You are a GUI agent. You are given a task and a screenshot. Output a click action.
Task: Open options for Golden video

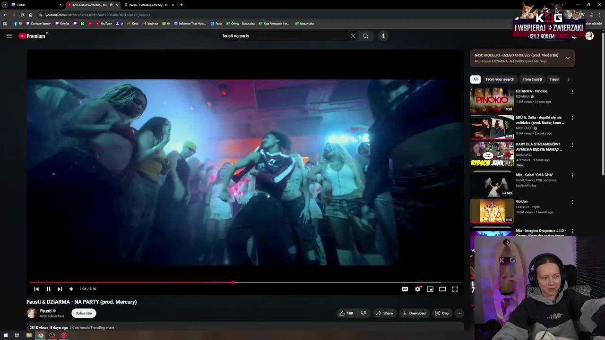[572, 202]
